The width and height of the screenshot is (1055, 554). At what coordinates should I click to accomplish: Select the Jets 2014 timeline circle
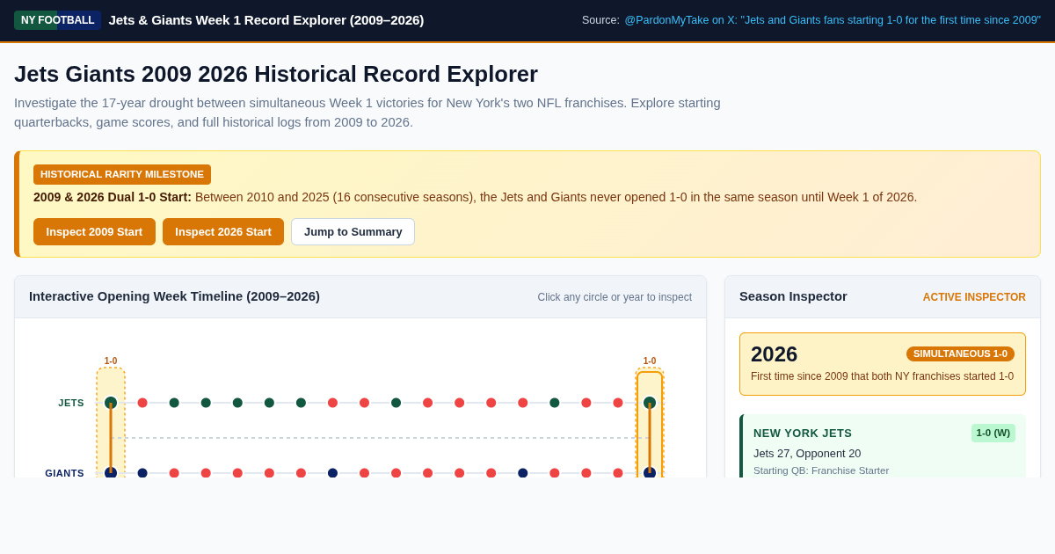(269, 403)
